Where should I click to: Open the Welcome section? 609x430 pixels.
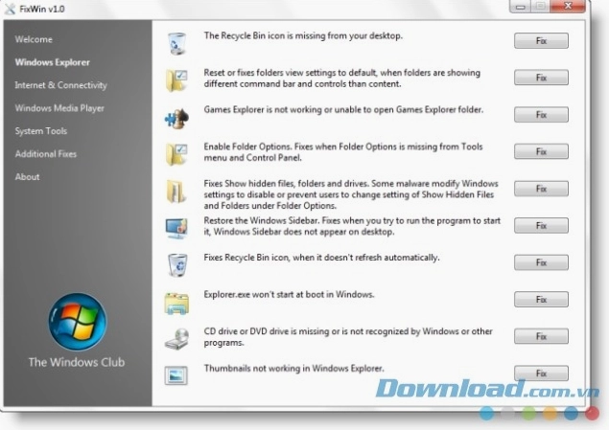click(34, 39)
